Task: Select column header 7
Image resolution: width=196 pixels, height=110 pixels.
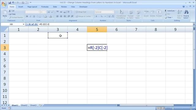Action: pyautogui.click(x=136, y=29)
